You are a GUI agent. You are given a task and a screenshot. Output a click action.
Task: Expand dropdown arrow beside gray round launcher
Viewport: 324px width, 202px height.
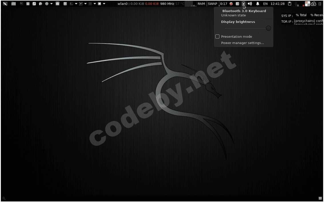click(x=51, y=4)
